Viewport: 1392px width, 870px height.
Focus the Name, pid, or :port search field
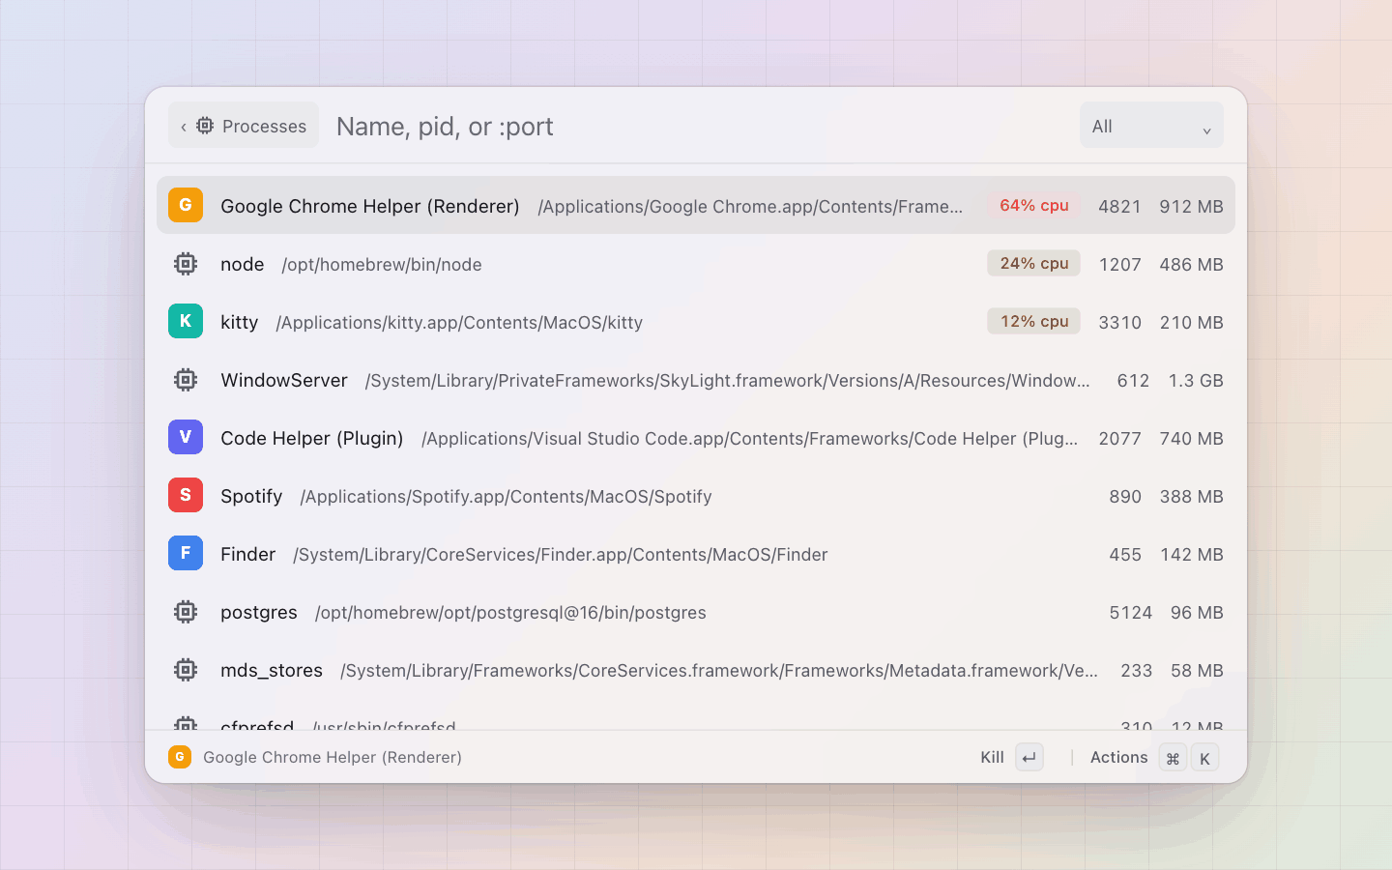click(700, 127)
